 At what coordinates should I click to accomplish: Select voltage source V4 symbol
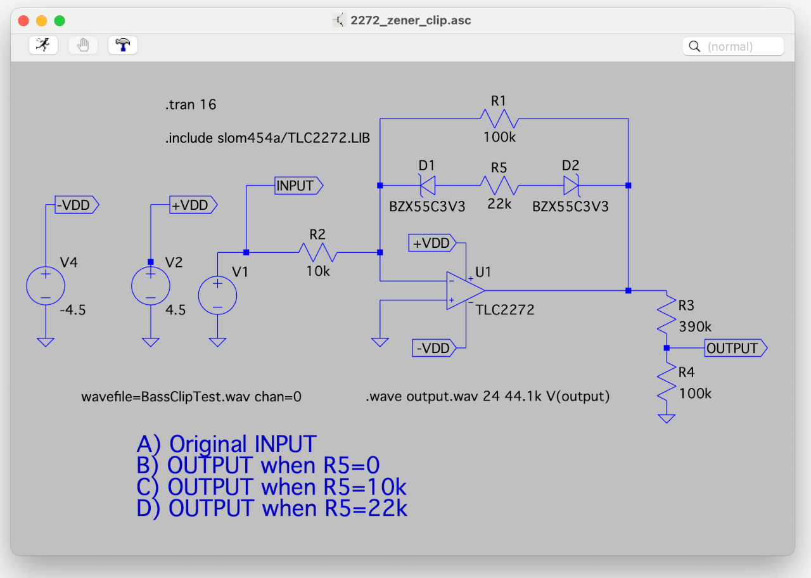coord(46,286)
